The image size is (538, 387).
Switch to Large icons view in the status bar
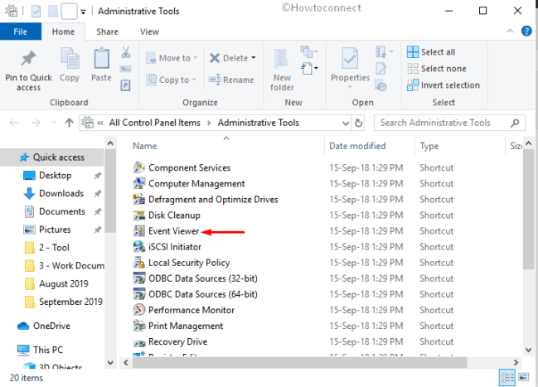(523, 377)
